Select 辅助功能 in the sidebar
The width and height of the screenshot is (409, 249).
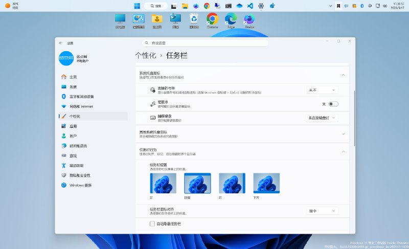click(x=93, y=166)
